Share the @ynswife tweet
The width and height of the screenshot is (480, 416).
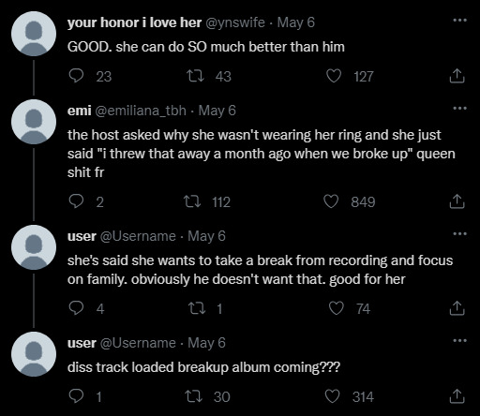coord(457,76)
